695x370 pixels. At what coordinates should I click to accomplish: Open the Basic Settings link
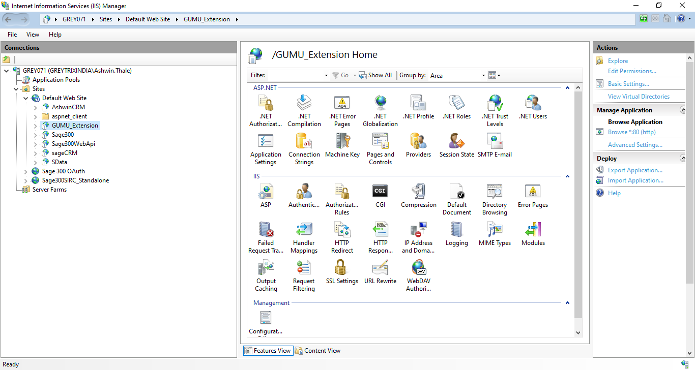628,84
